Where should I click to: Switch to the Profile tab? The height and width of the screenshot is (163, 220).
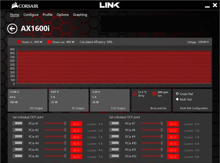coord(48,15)
